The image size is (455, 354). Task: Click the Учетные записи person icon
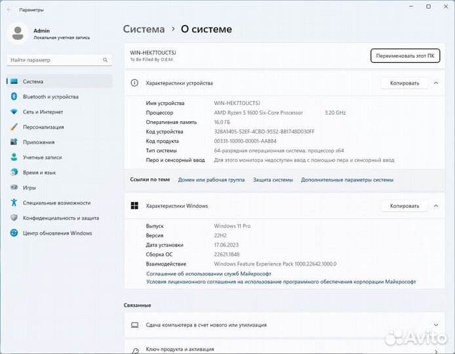coord(14,157)
